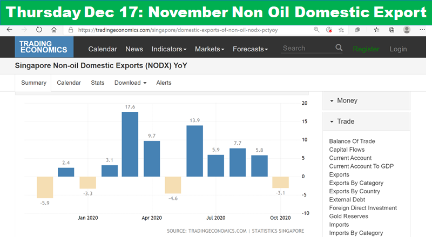Screen dimensions: 432x243
Task: Click the 17.6 bar in the chart
Action: (130, 144)
